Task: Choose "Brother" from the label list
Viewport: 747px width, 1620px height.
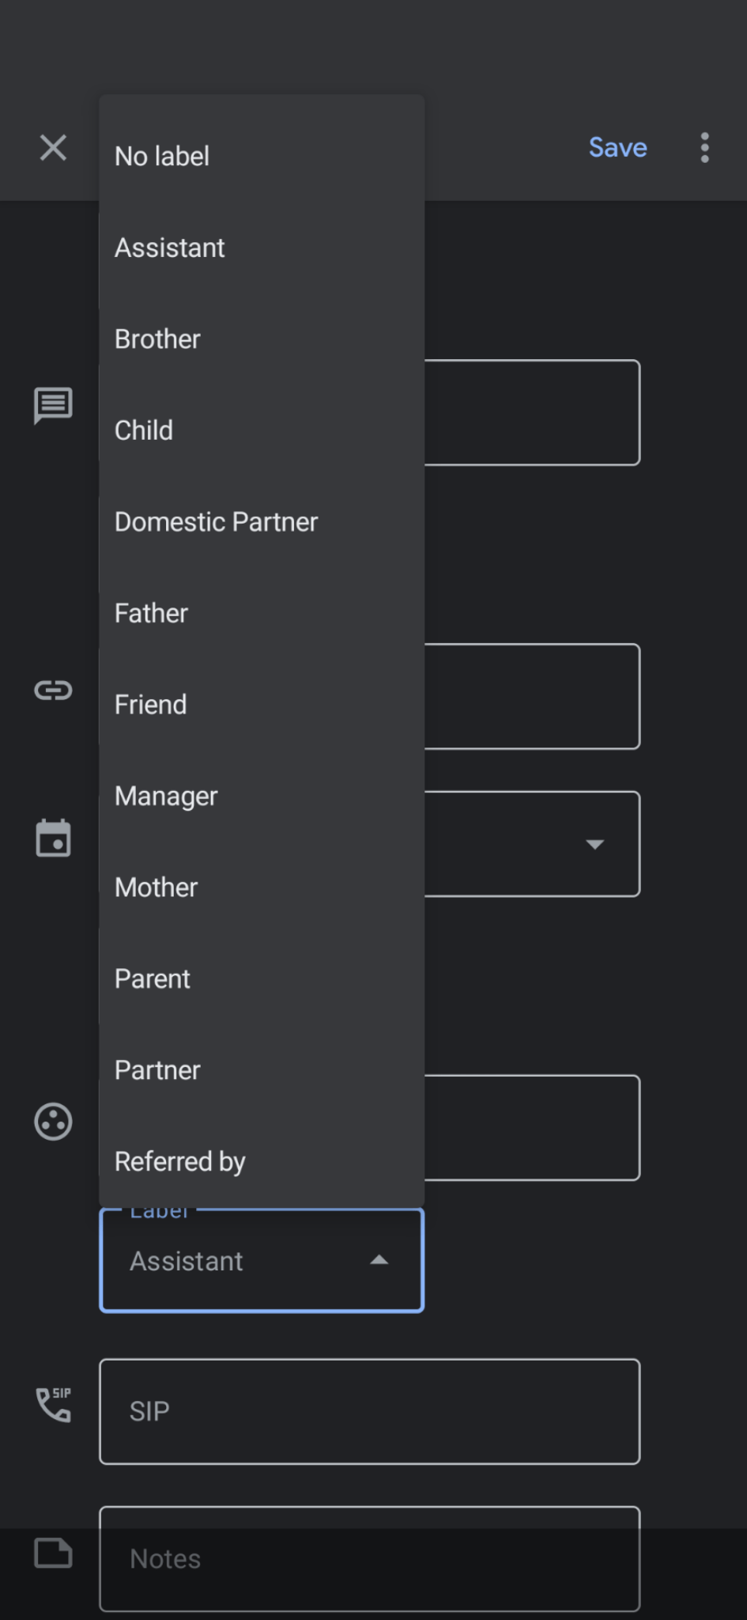Action: 157,339
